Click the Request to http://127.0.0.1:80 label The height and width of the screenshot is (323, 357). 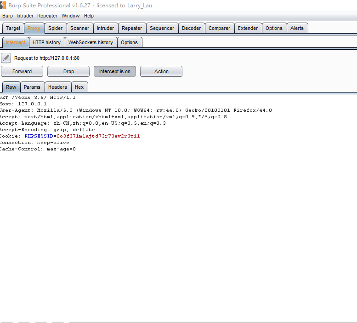(47, 58)
